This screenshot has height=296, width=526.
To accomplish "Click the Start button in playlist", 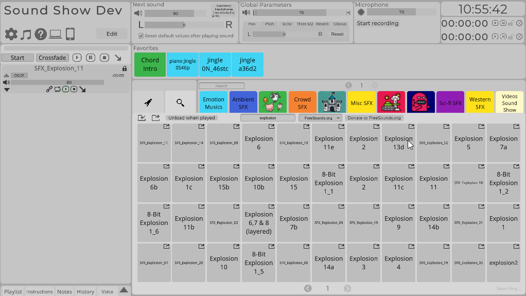I will pyautogui.click(x=17, y=58).
